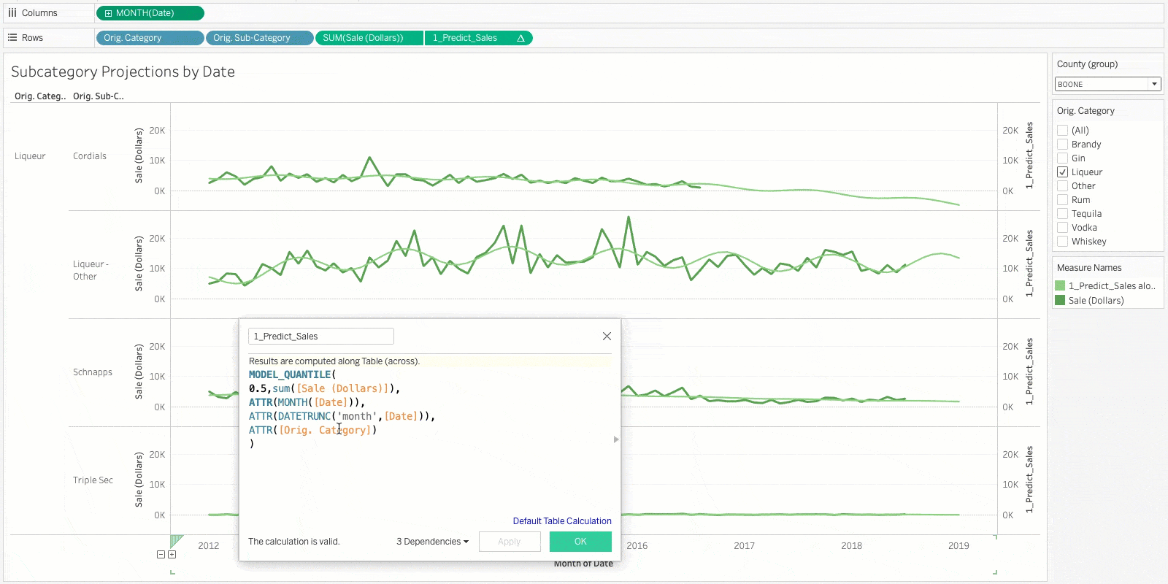This screenshot has width=1168, height=584.
Task: Select the SUM(Sale (Dollars)) pill
Action: pos(369,38)
